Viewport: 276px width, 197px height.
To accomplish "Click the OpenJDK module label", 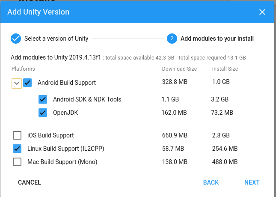I will [x=65, y=113].
